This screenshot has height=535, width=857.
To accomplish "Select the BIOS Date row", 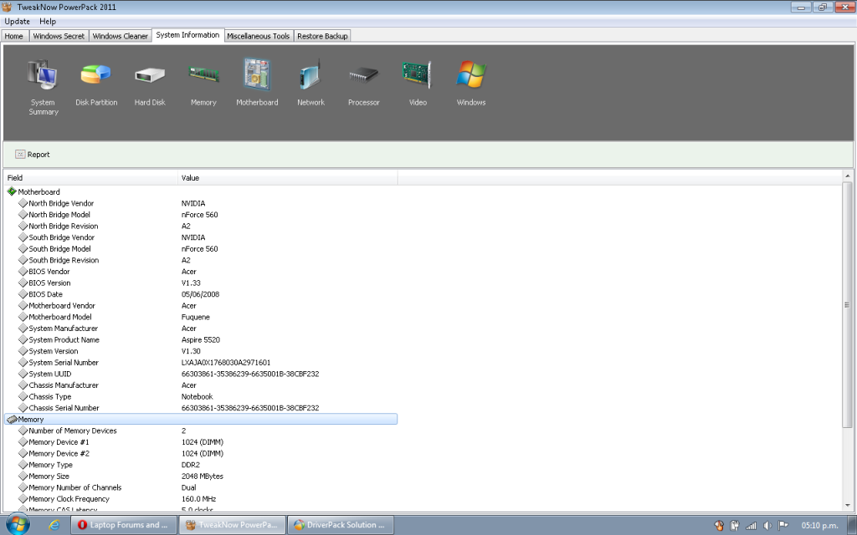I will pos(201,294).
